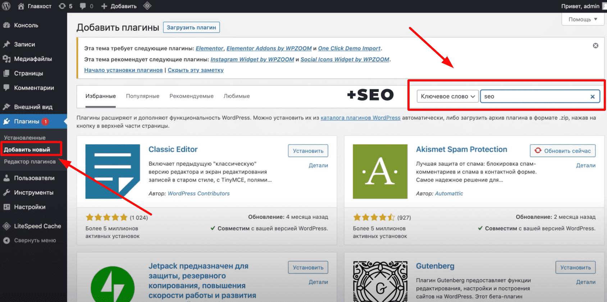View Детали for Jetpack
Image resolution: width=607 pixels, height=302 pixels.
click(318, 282)
